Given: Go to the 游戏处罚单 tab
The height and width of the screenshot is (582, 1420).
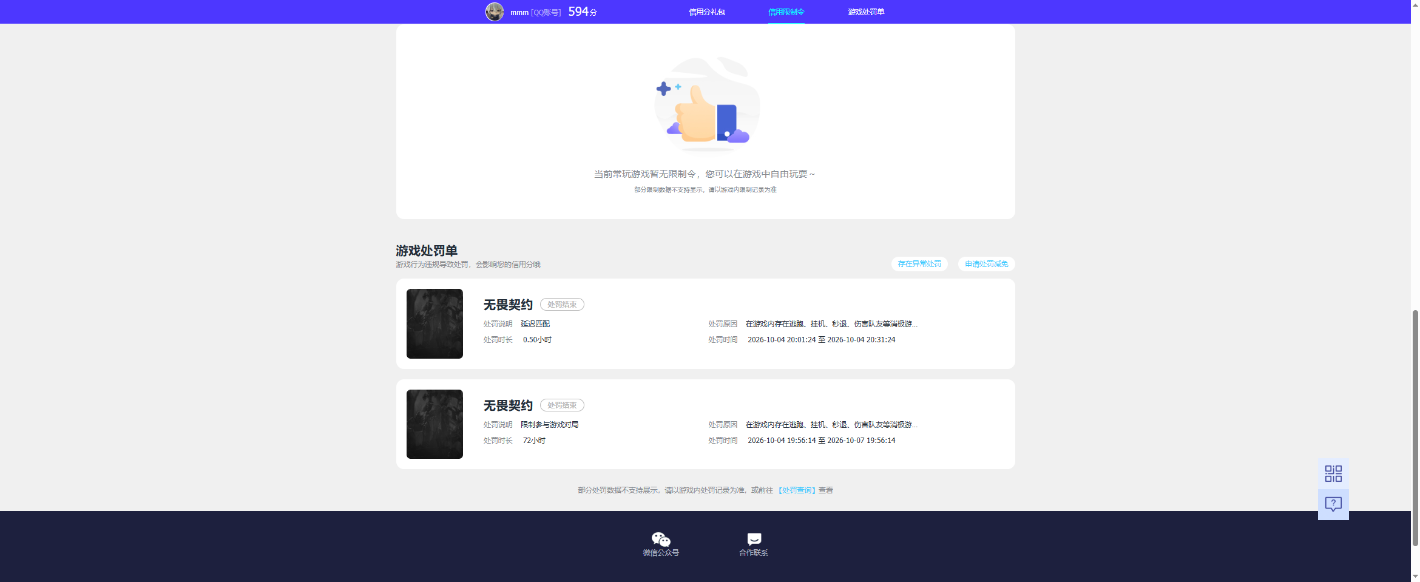Looking at the screenshot, I should (x=866, y=12).
